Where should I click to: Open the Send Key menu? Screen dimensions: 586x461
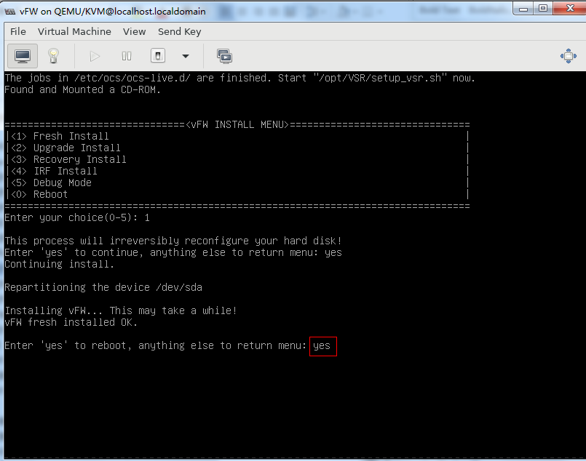179,32
